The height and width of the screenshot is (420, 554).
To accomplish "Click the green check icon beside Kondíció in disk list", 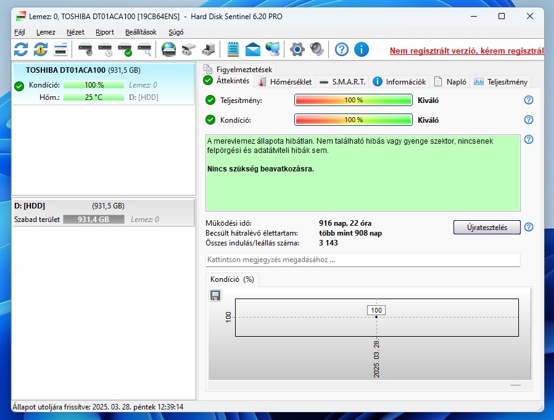I will point(19,86).
